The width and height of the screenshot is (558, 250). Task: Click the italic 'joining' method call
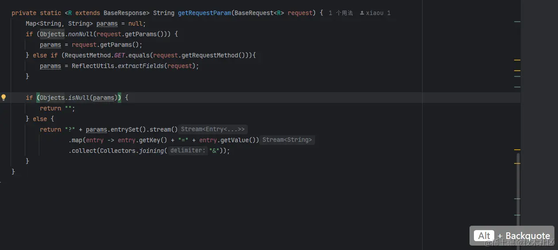[151, 151]
